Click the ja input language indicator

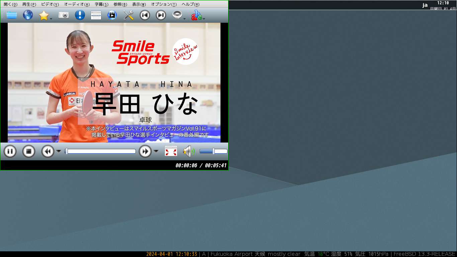pyautogui.click(x=425, y=5)
